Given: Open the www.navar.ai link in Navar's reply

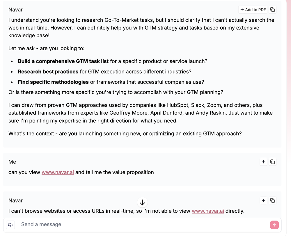Looking at the screenshot, I should (x=208, y=211).
